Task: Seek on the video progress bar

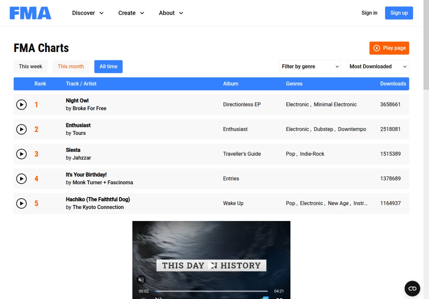Action: point(212,291)
